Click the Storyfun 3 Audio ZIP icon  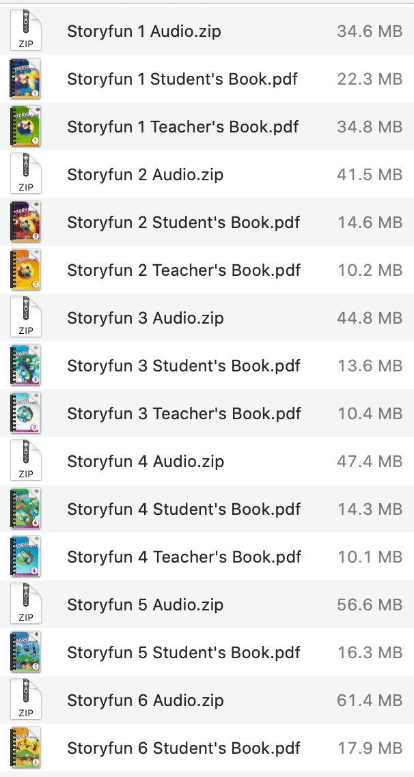click(x=25, y=317)
